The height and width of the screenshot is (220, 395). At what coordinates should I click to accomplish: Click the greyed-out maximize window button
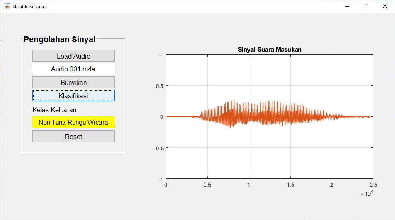tap(366, 6)
